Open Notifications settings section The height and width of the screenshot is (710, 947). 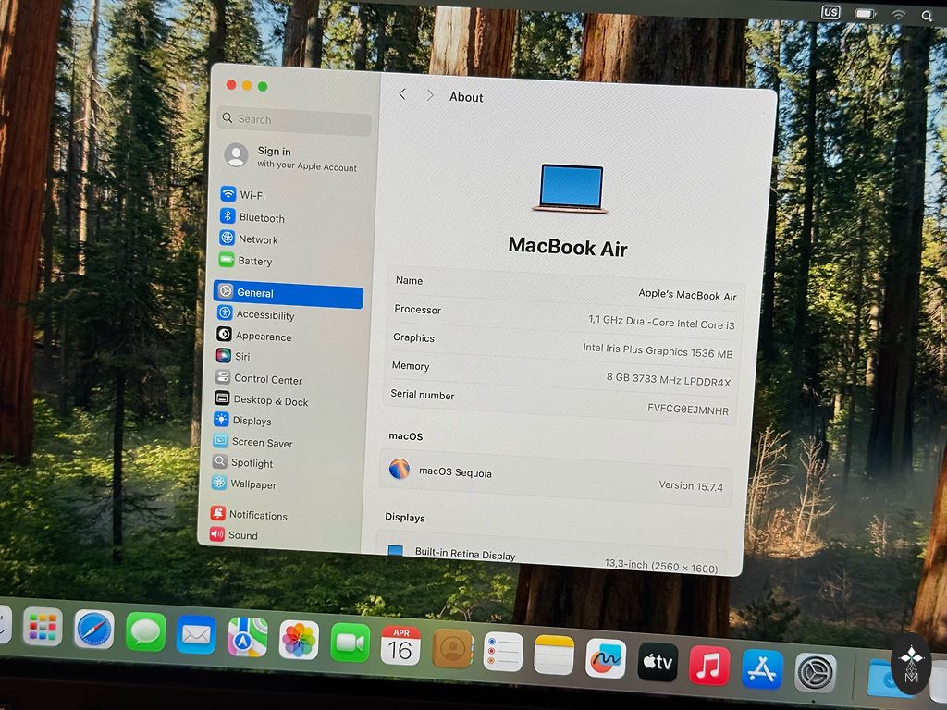(257, 516)
